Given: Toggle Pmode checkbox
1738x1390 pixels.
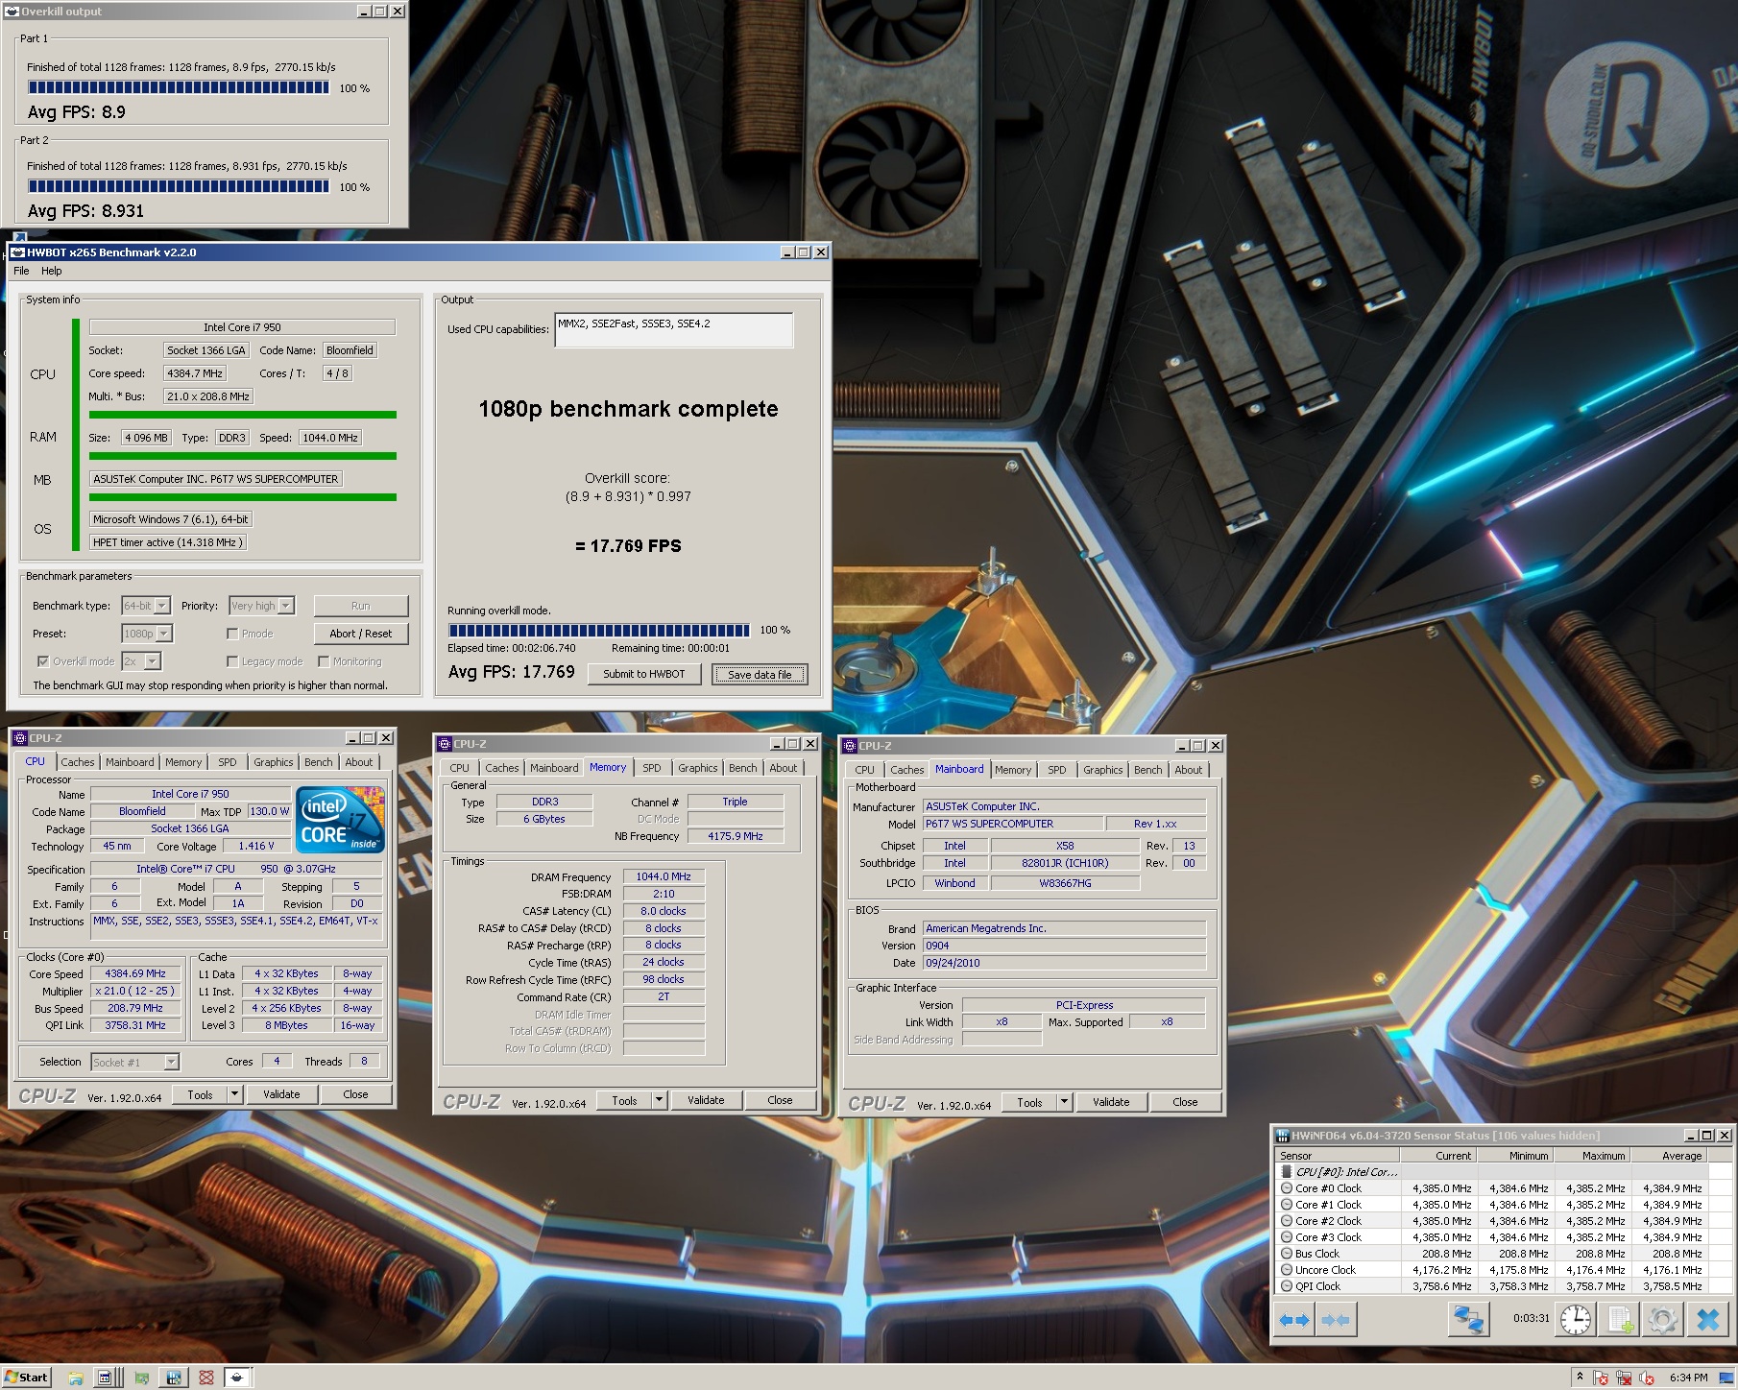Looking at the screenshot, I should (x=232, y=634).
